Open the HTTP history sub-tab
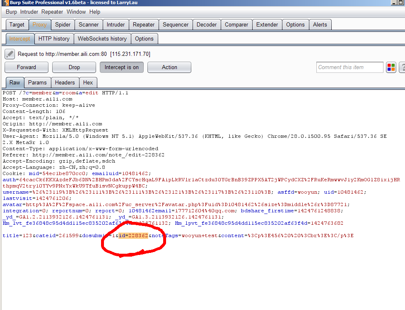405x310 pixels. click(x=54, y=39)
